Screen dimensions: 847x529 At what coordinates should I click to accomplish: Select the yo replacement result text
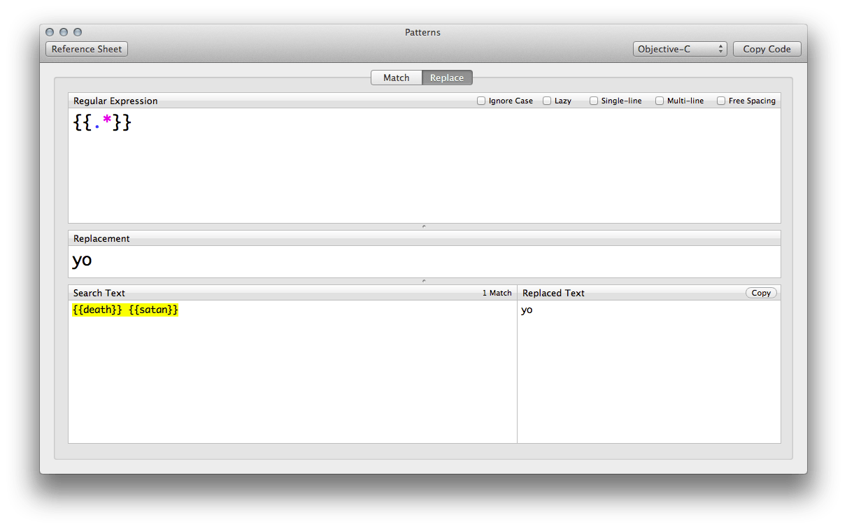[527, 310]
